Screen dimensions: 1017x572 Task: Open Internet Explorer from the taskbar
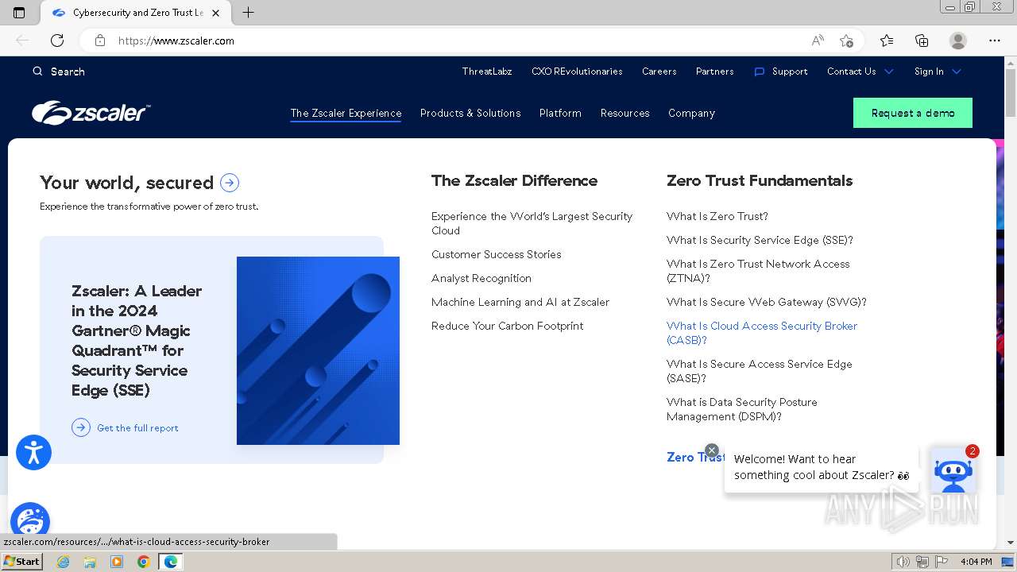[64, 562]
